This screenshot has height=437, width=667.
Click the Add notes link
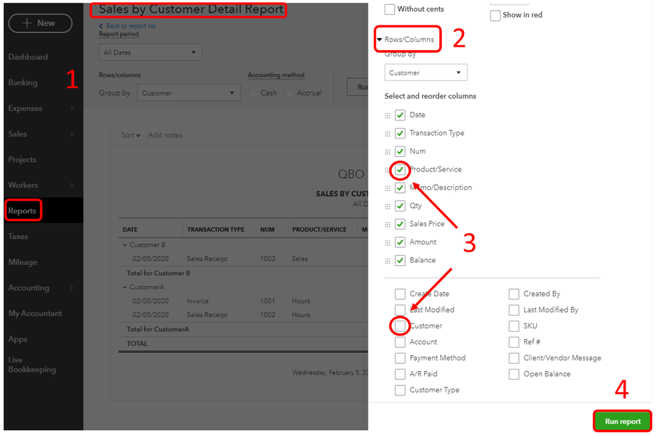pos(165,135)
